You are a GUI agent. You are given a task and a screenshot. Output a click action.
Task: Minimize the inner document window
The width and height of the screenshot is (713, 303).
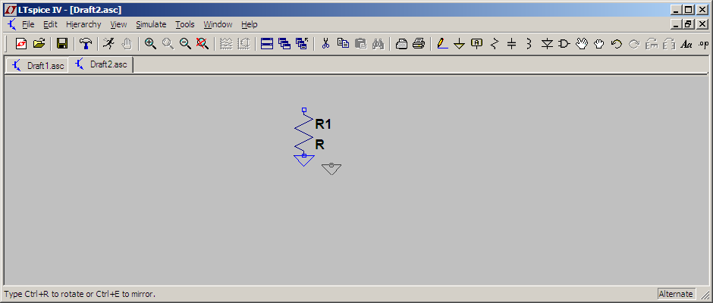pos(677,24)
